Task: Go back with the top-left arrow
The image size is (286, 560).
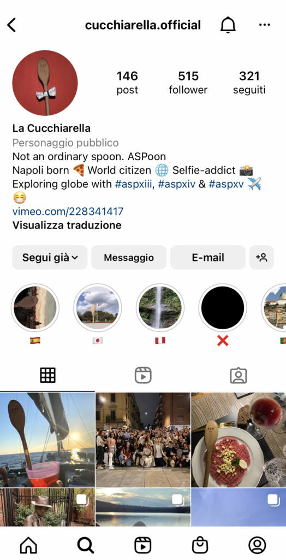Action: coord(11,25)
